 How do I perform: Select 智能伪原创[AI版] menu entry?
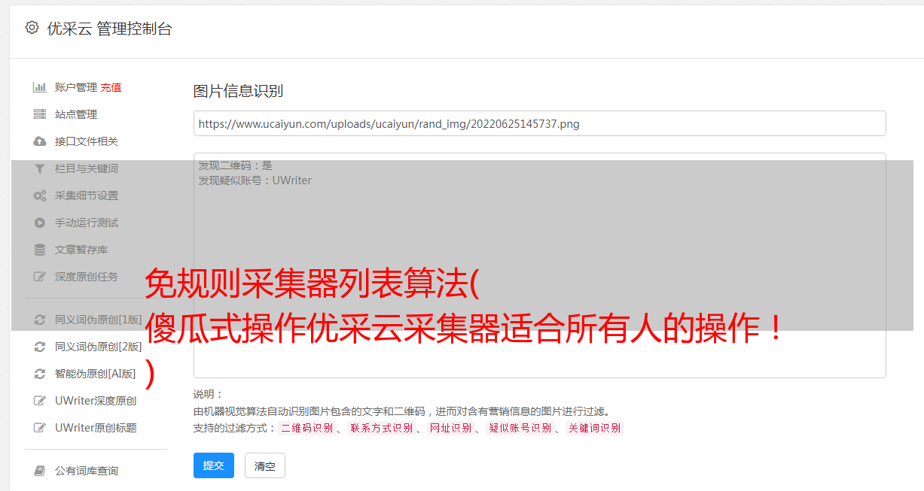[96, 374]
